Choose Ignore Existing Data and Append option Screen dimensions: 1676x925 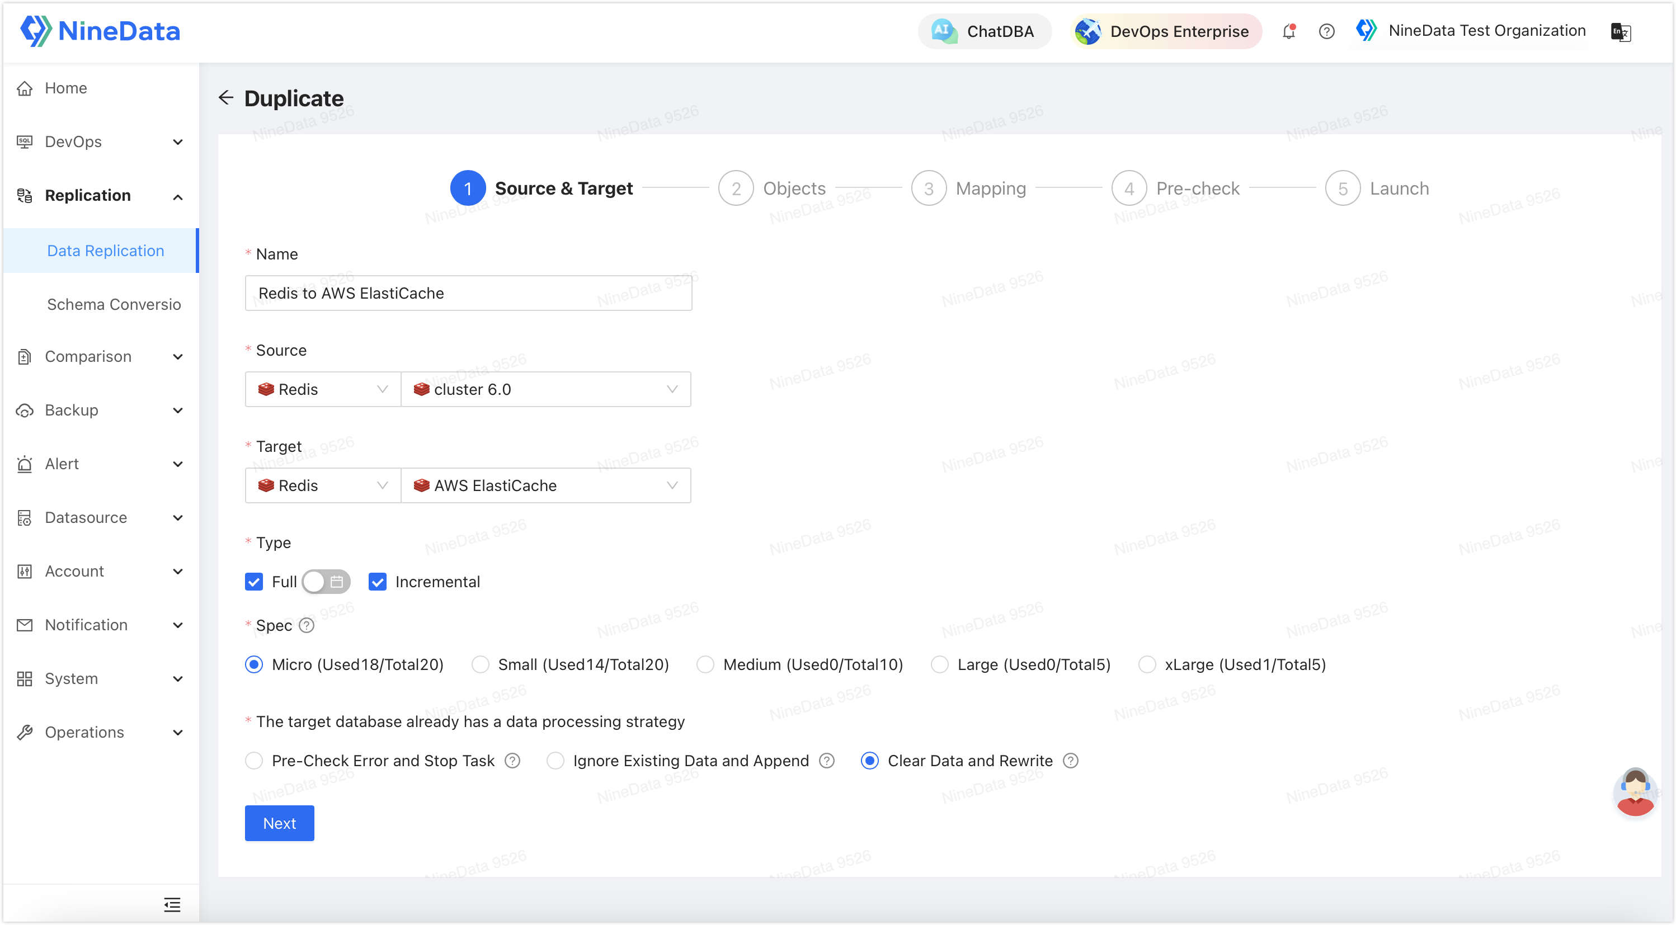(x=555, y=761)
